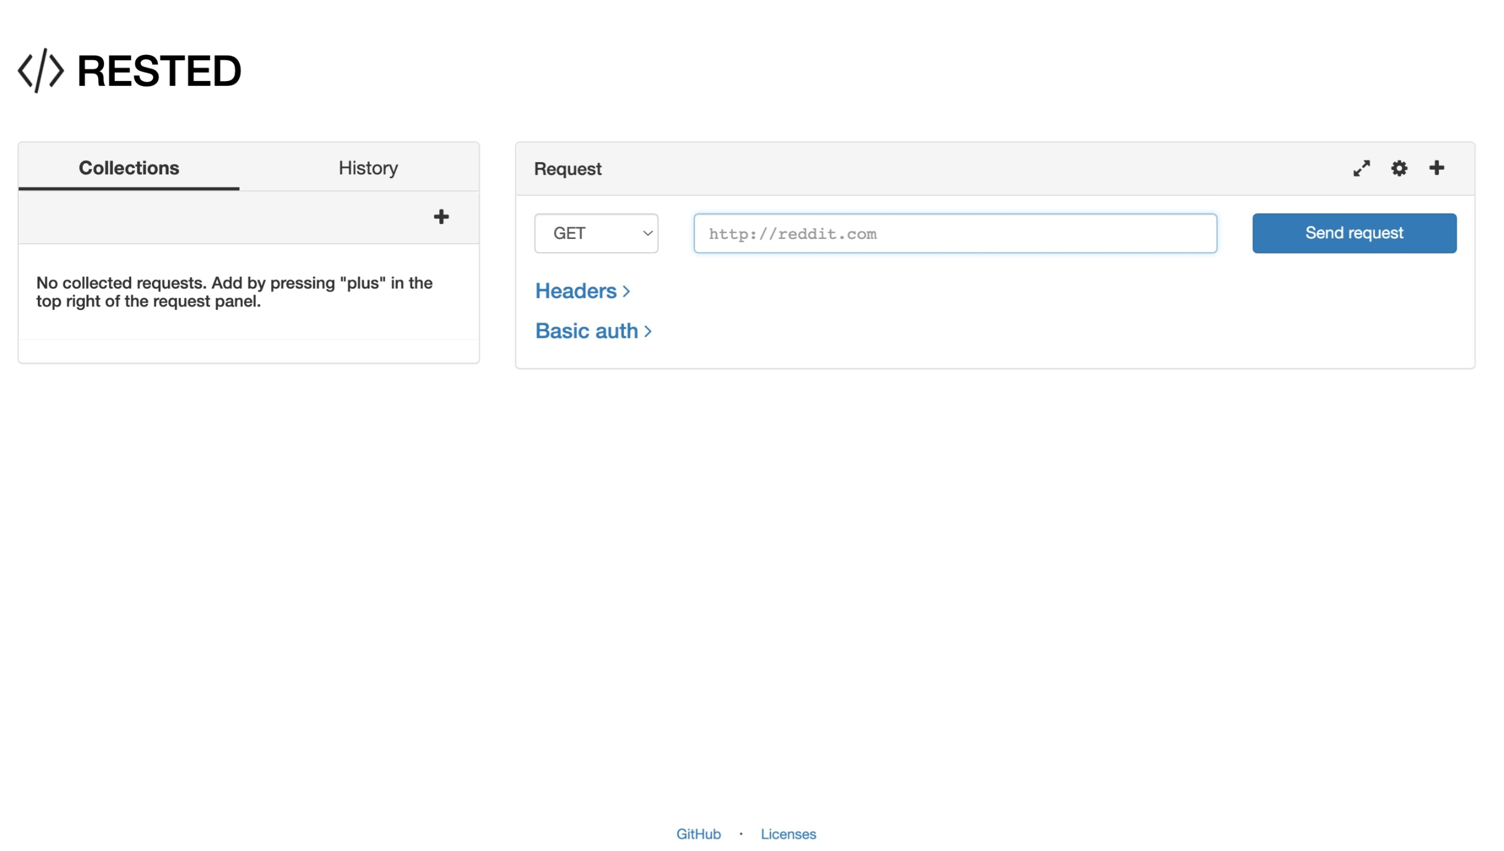The width and height of the screenshot is (1504, 851).
Task: Click the Request panel heading
Action: tap(568, 169)
